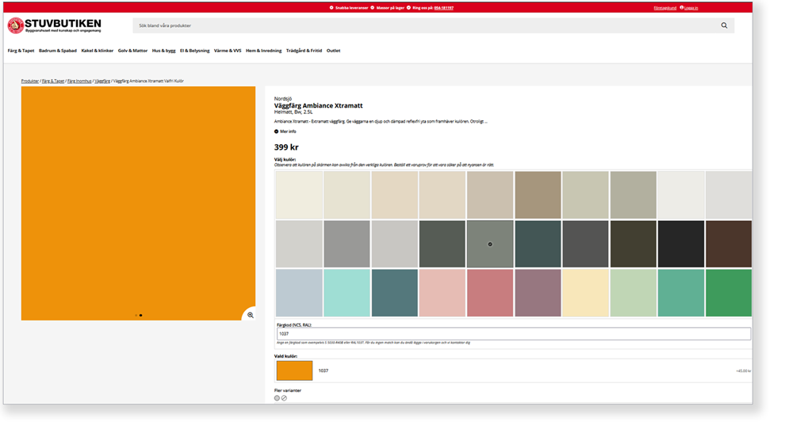Go to the Outlet section
The image size is (793, 433).
333,51
